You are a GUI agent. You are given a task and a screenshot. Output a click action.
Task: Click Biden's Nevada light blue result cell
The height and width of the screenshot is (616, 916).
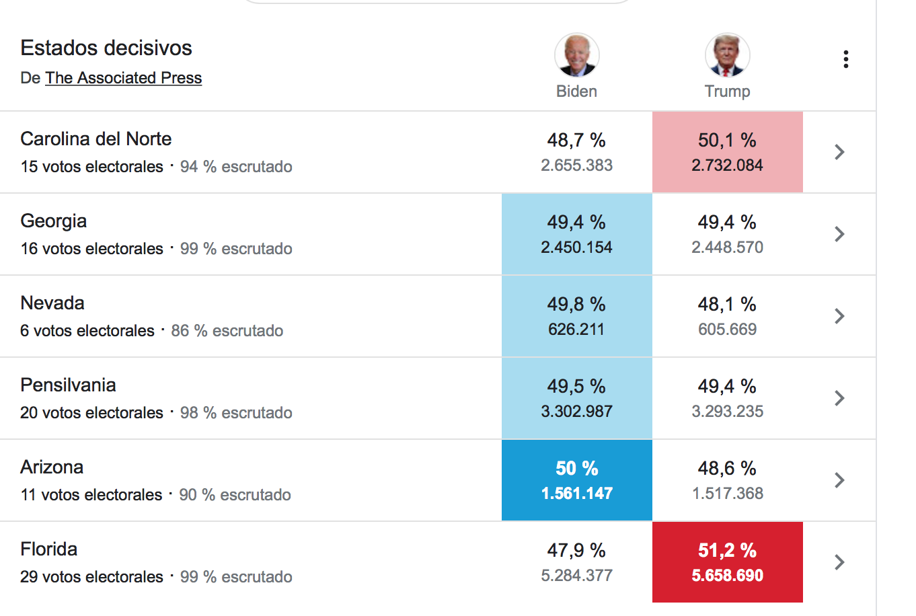click(577, 316)
